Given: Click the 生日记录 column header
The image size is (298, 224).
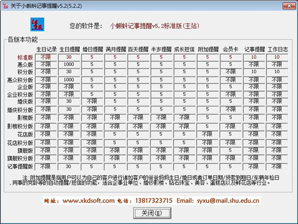Looking at the screenshot, I should coord(46,49).
